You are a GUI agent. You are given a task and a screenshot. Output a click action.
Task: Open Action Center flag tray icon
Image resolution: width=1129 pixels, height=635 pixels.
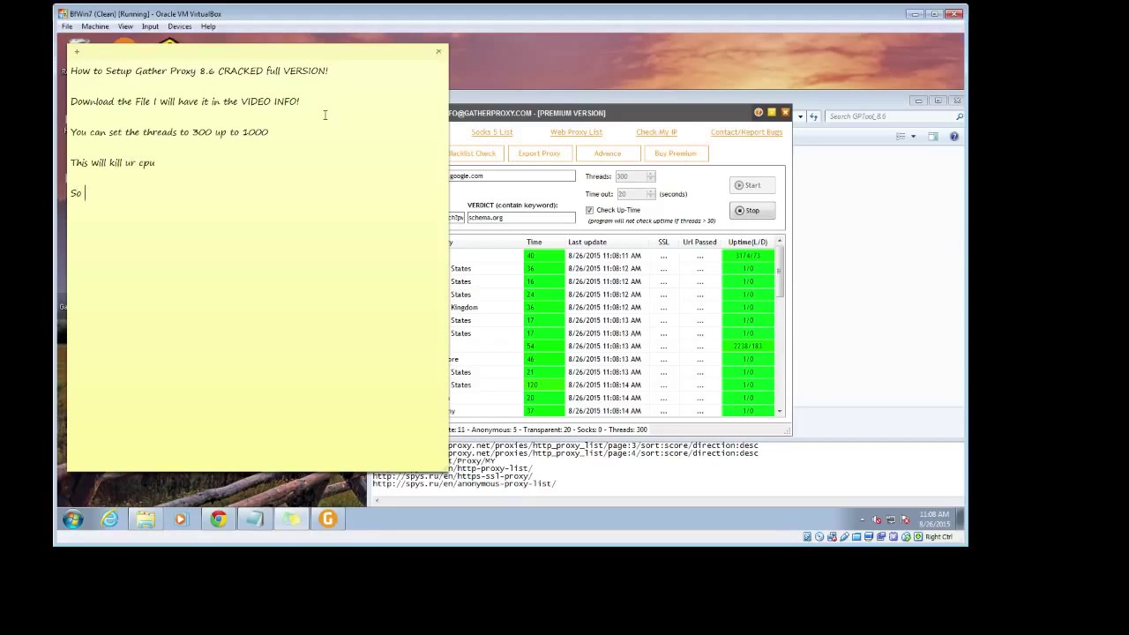903,519
